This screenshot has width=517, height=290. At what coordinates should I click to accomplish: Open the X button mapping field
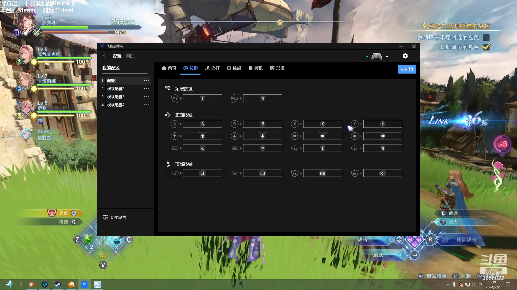coord(323,124)
